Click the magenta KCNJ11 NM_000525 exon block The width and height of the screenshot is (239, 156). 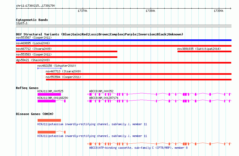[49, 94]
